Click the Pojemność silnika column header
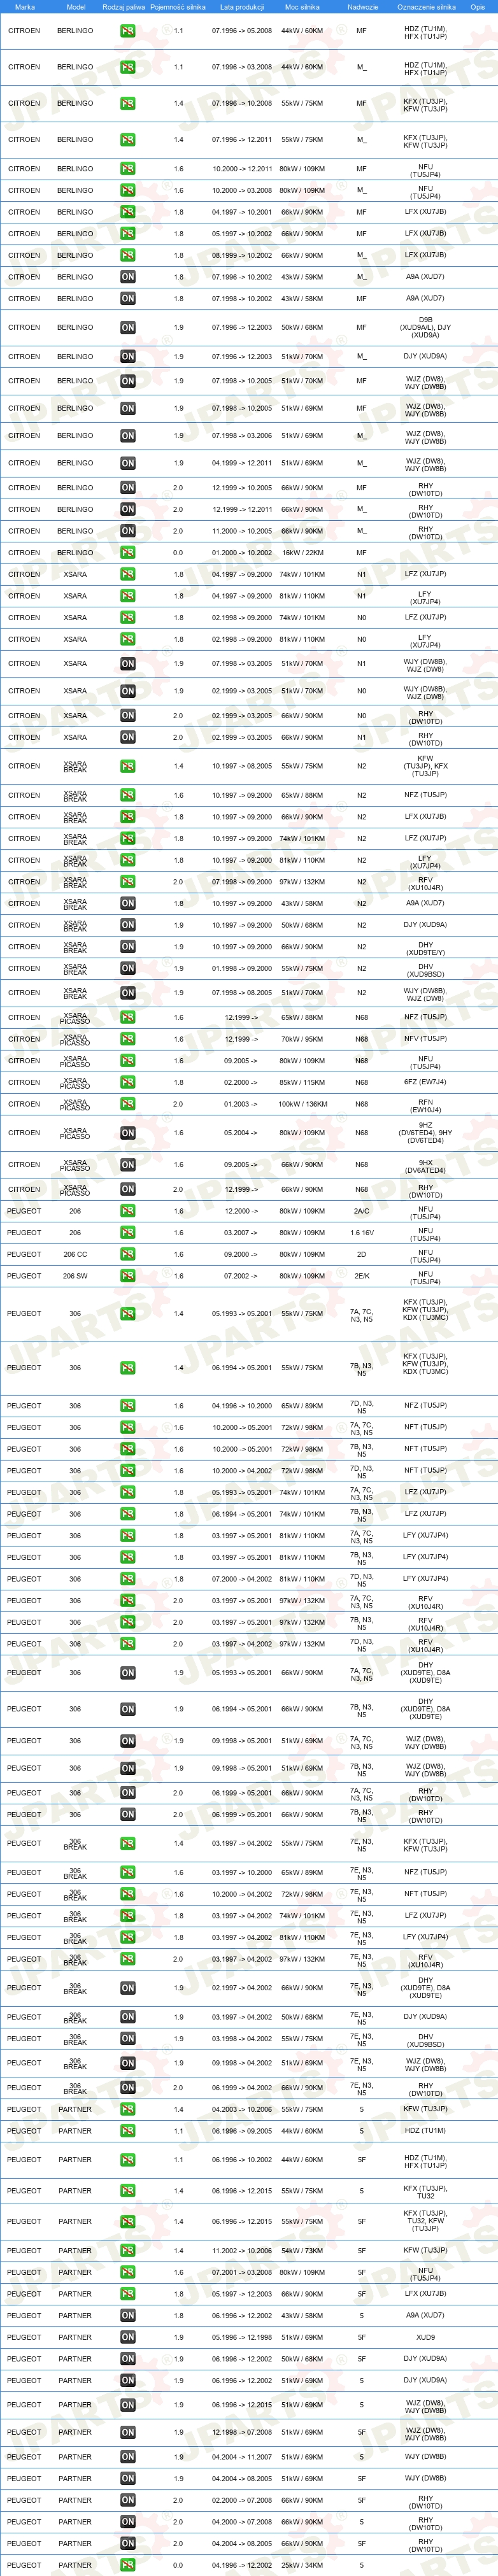 point(178,7)
